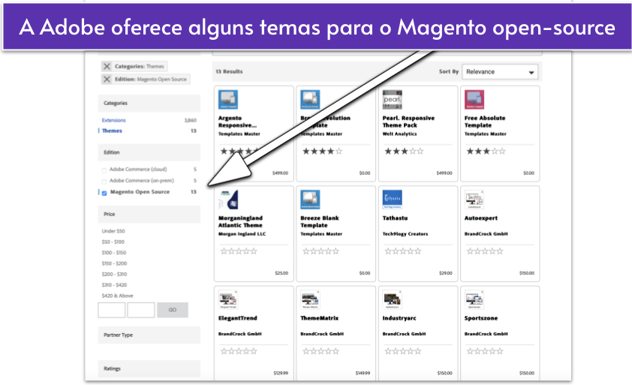Click the Tech9logy Creators vendor name
The width and height of the screenshot is (632, 385).
click(x=405, y=234)
